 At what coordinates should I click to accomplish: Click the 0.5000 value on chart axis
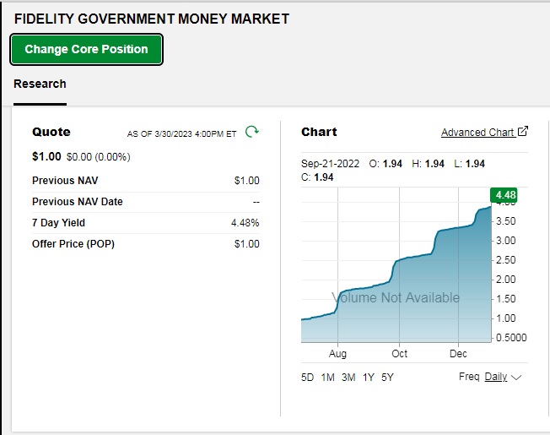tap(511, 338)
